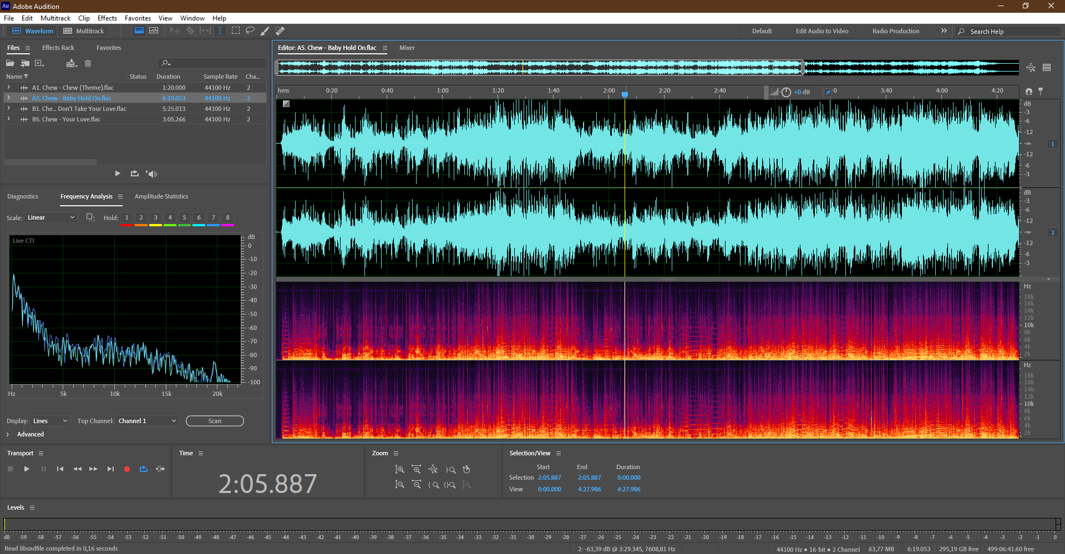Toggle snapping magnet icon
The image size is (1065, 554).
pyautogui.click(x=1029, y=92)
